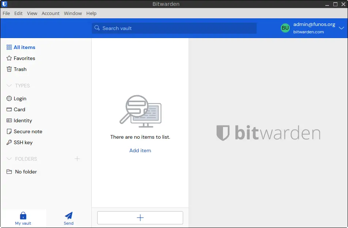Open the account switcher chevron
The image size is (348, 228).
tap(341, 28)
